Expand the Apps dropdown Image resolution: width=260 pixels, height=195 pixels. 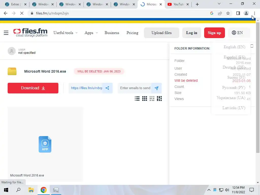click(x=91, y=33)
